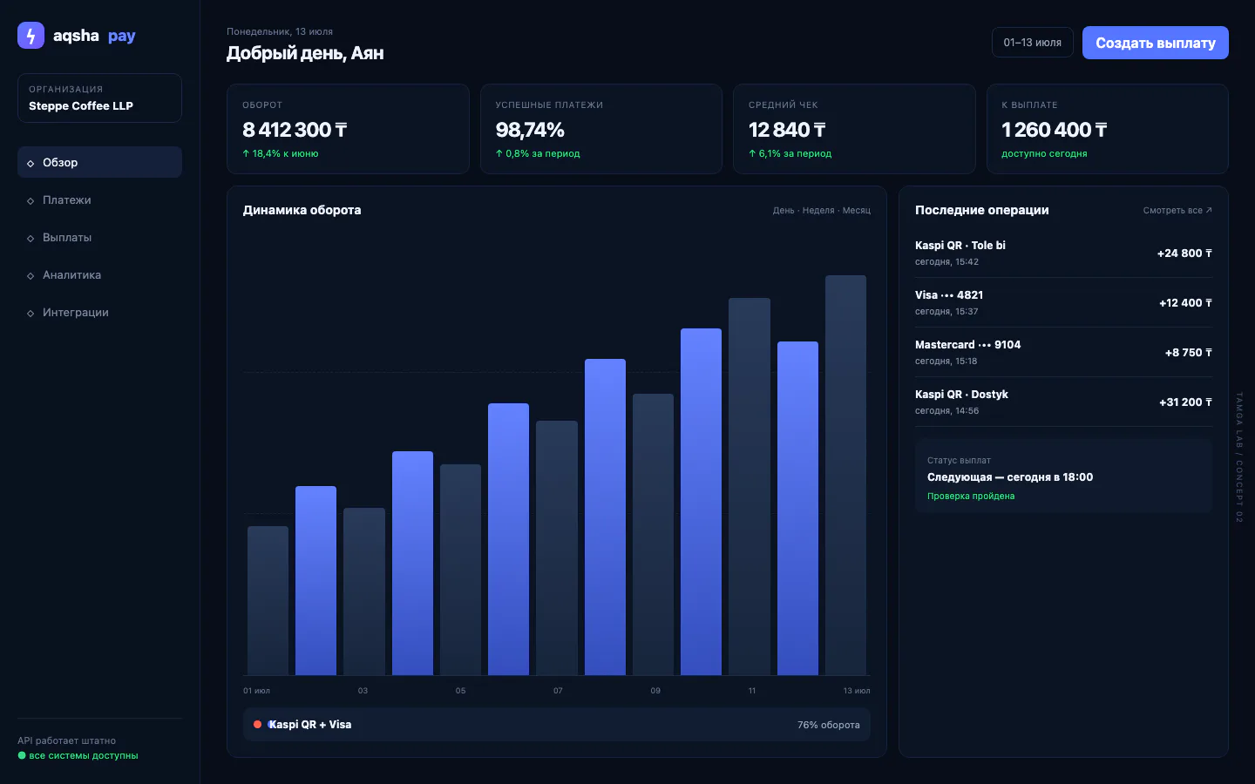This screenshot has width=1255, height=784.
Task: Select the Visa ••• 4821 operation
Action: coord(1063,303)
